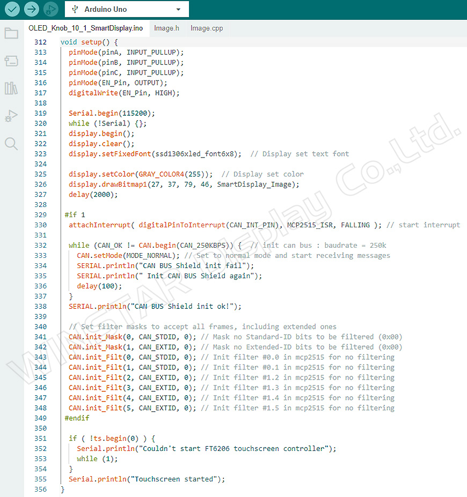Click '// Set filter masks to accept' comment
467x497 pixels.
tap(203, 327)
